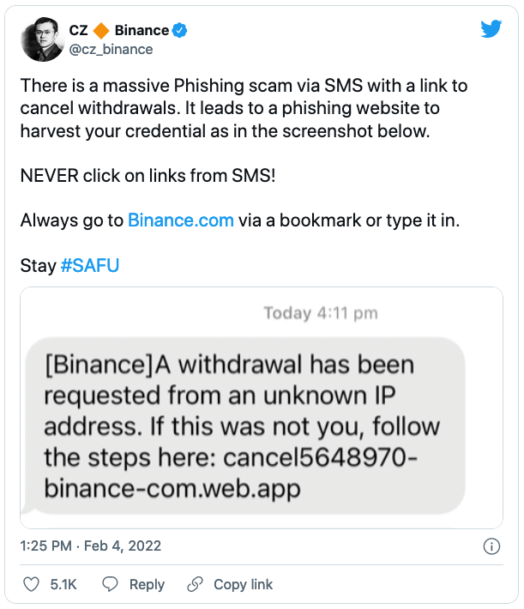Screen dimensions: 524x609
Task: Click the Reply label
Action: point(147,584)
